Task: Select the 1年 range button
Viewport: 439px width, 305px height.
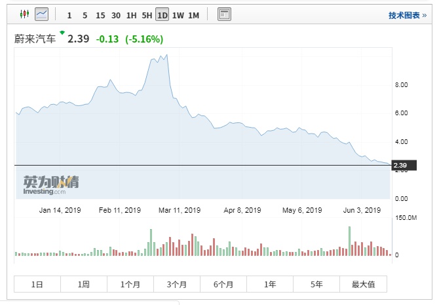Action: pyautogui.click(x=270, y=284)
